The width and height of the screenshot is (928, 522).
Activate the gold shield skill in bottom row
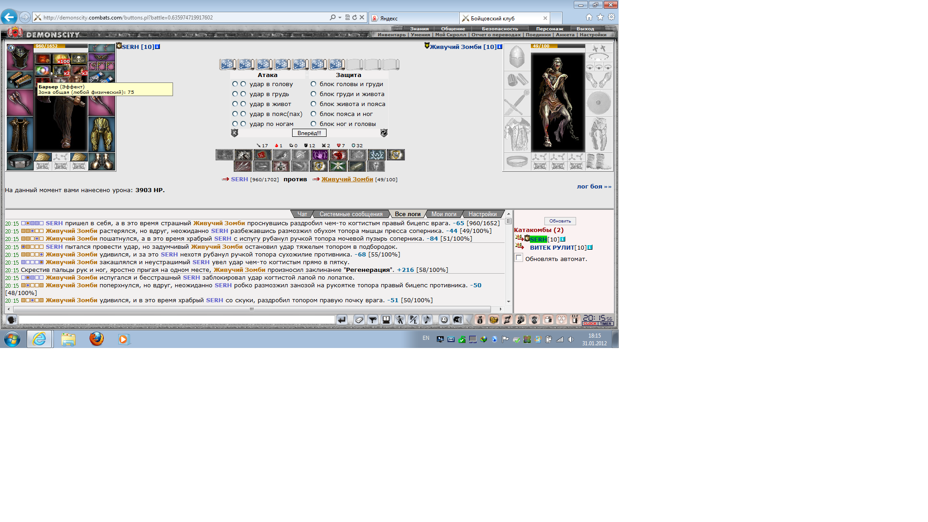(x=319, y=166)
